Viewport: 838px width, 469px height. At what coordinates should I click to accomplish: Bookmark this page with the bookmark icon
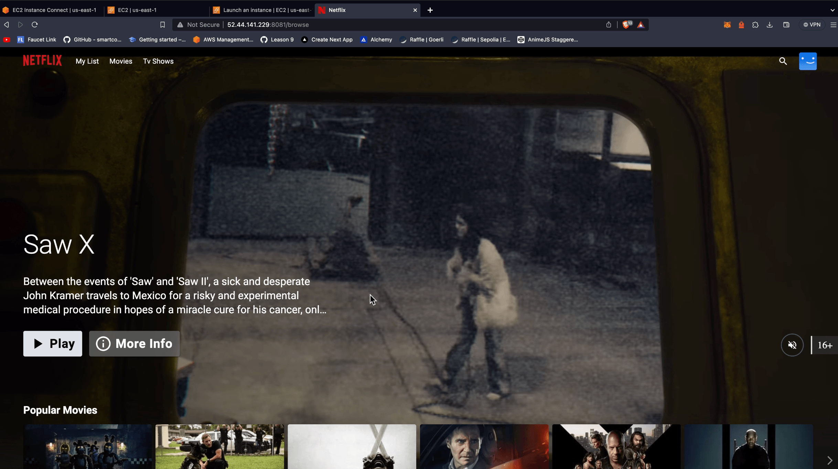click(163, 25)
